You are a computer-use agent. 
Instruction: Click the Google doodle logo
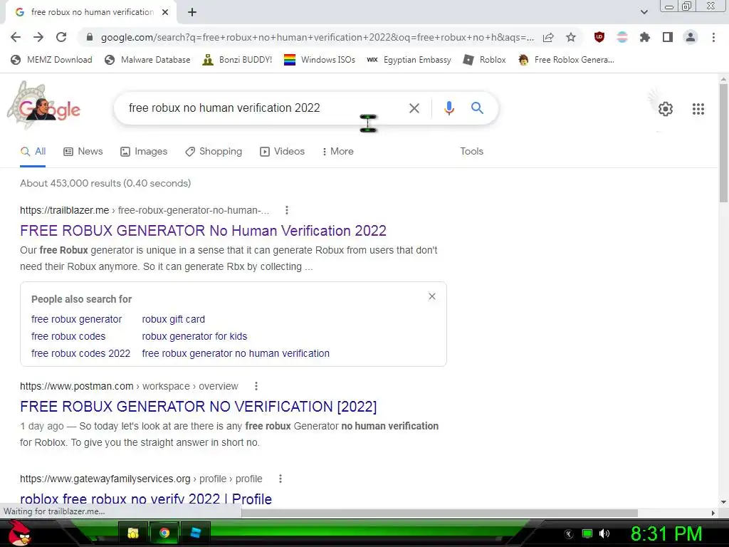point(43,106)
